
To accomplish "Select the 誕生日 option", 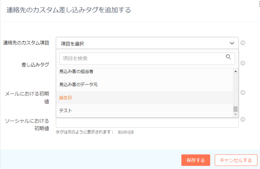I will [66, 98].
